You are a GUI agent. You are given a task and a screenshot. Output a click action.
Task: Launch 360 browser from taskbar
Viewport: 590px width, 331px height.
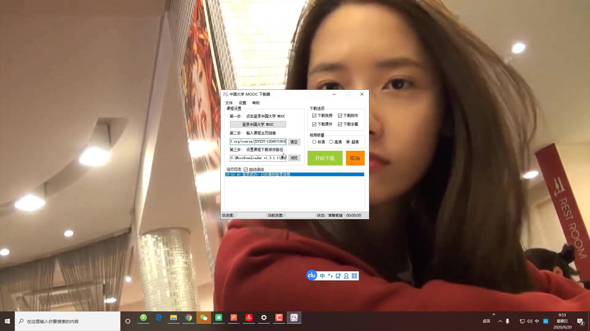click(x=144, y=318)
